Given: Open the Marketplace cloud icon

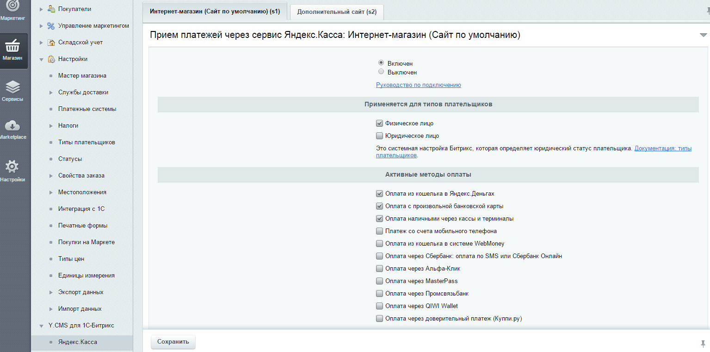Looking at the screenshot, I should coord(12,125).
